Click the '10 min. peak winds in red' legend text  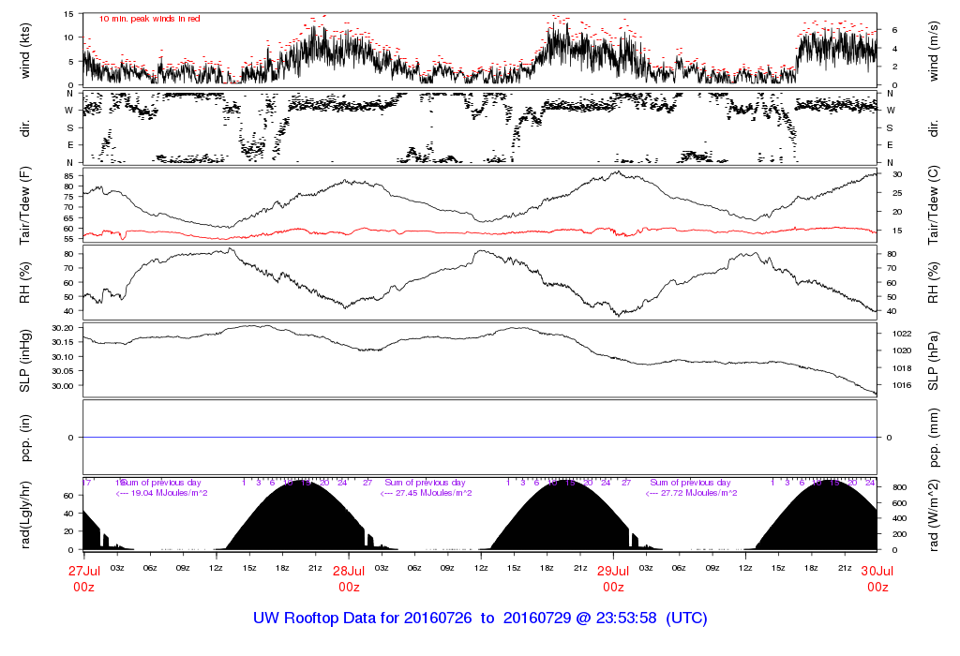150,19
